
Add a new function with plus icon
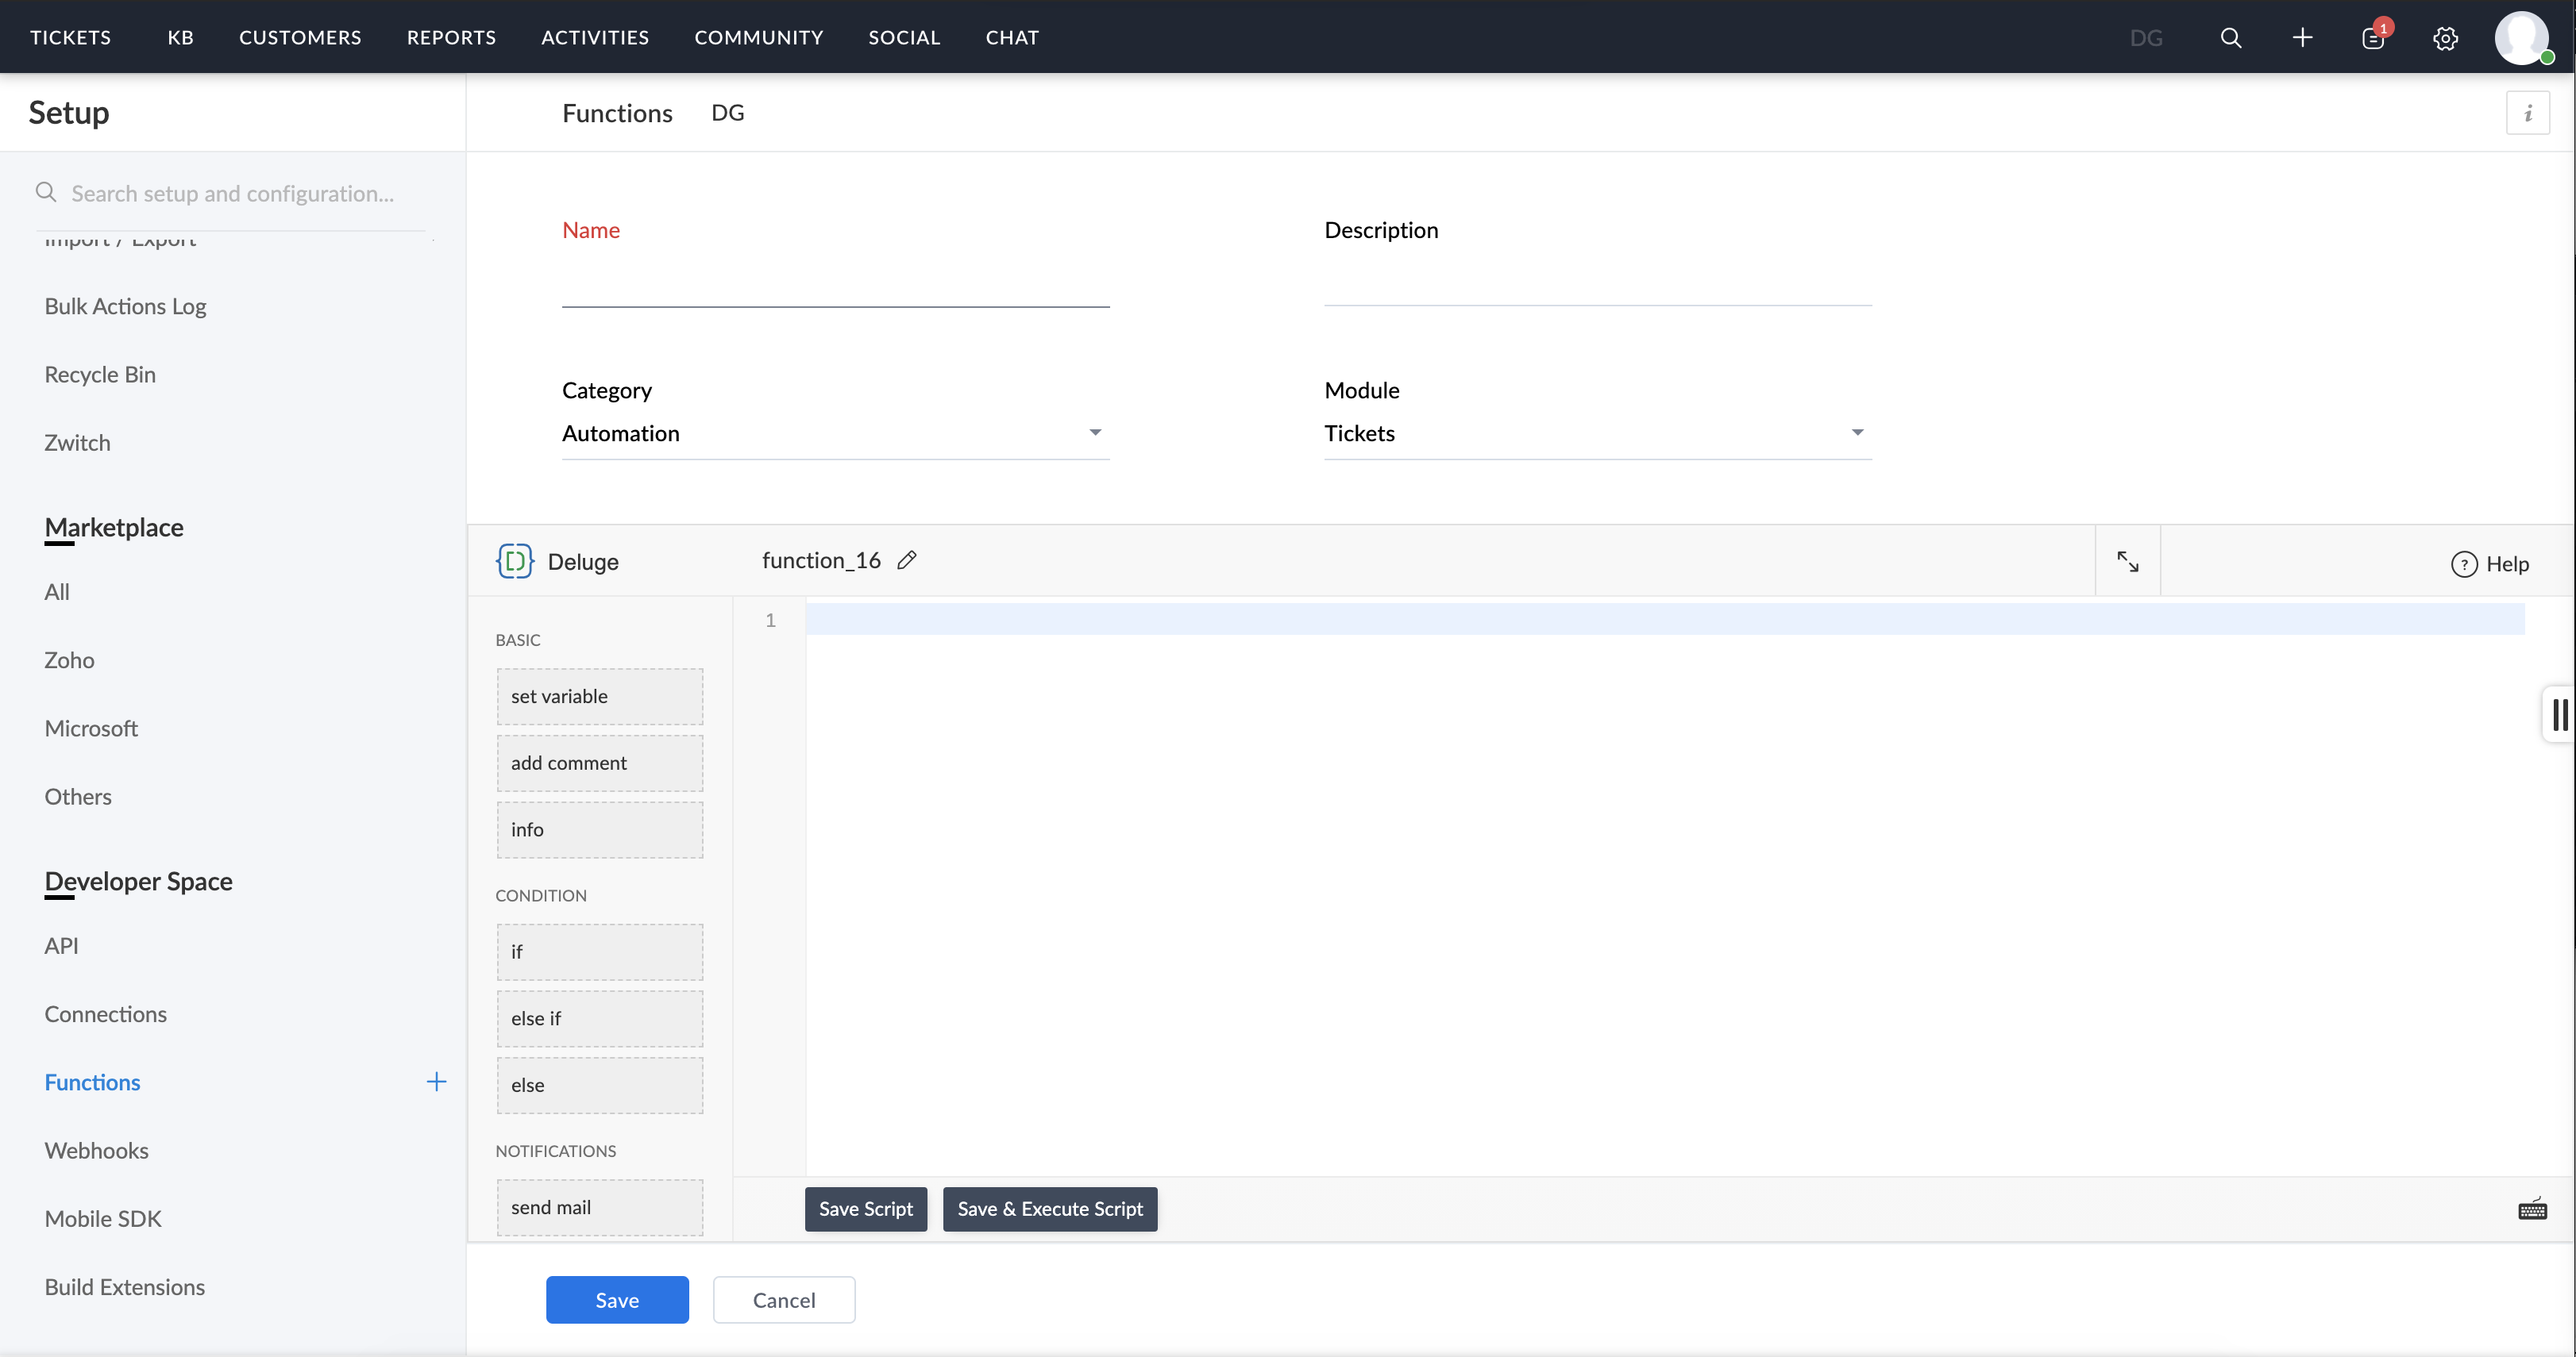(436, 1081)
